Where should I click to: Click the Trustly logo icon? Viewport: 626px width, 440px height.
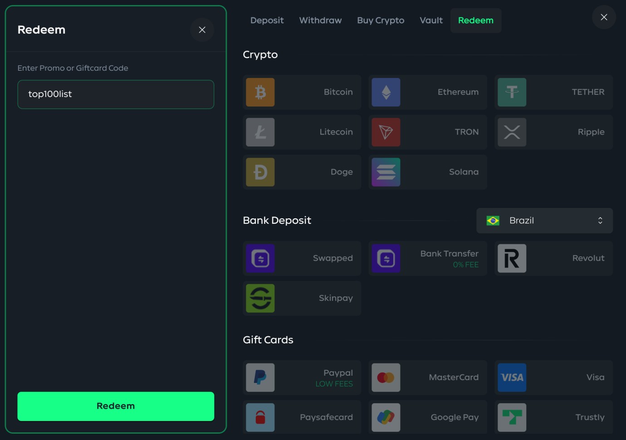pyautogui.click(x=512, y=417)
